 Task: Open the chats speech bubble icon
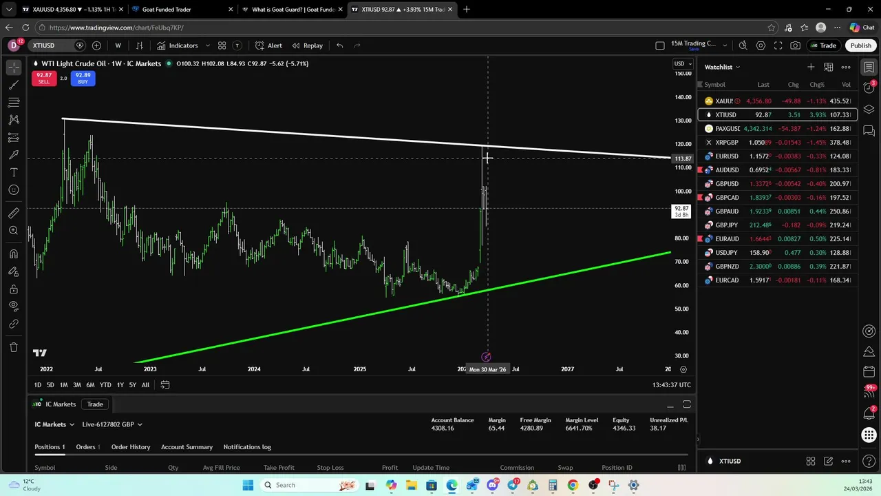tap(869, 130)
